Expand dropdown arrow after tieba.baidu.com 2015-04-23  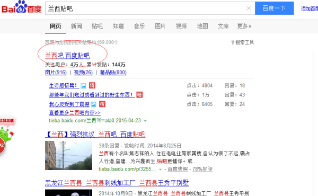(x=145, y=121)
